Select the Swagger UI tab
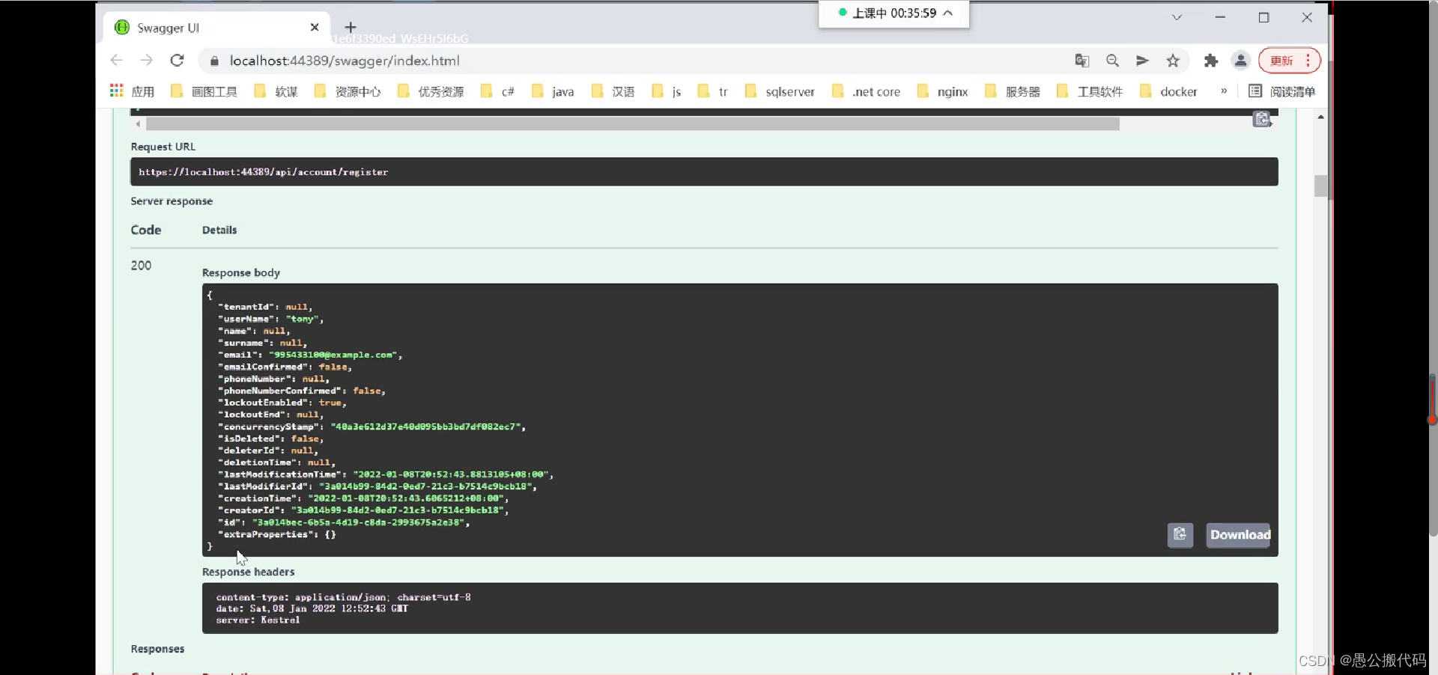The width and height of the screenshot is (1438, 675). point(217,28)
